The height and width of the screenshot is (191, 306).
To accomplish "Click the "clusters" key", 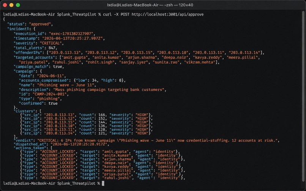I will pos(25,111).
